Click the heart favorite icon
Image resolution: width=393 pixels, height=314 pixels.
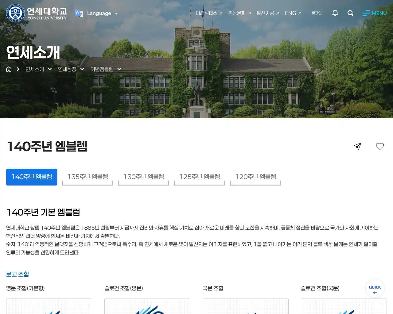(x=380, y=146)
